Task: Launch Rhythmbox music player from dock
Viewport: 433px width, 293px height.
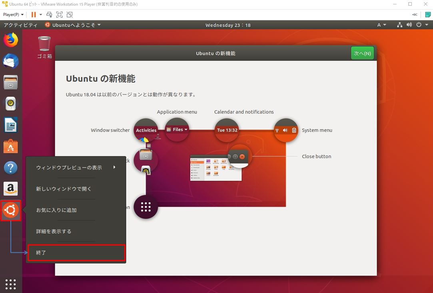Action: click(x=11, y=104)
